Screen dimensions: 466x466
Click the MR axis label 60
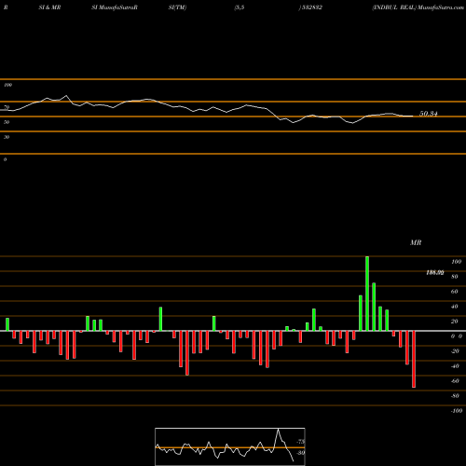[455, 292]
